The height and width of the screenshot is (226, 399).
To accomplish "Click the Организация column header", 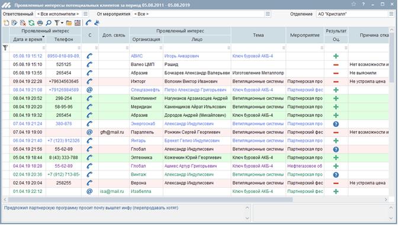I will 146,40.
